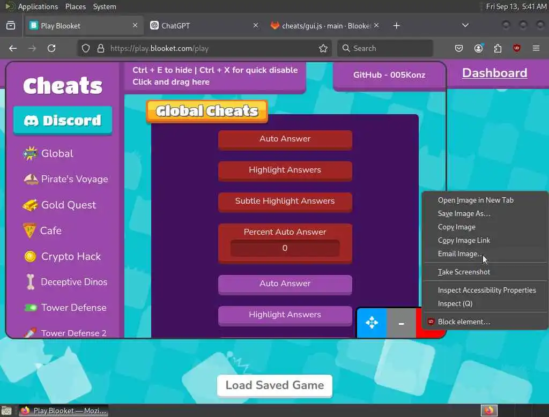Open the Pocket save icon
The width and height of the screenshot is (549, 417).
point(459,48)
